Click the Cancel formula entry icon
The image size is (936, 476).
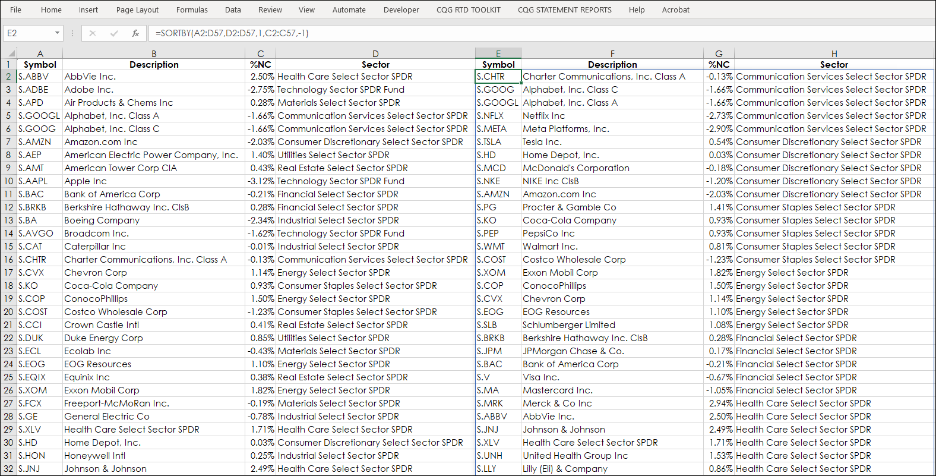[x=93, y=33]
